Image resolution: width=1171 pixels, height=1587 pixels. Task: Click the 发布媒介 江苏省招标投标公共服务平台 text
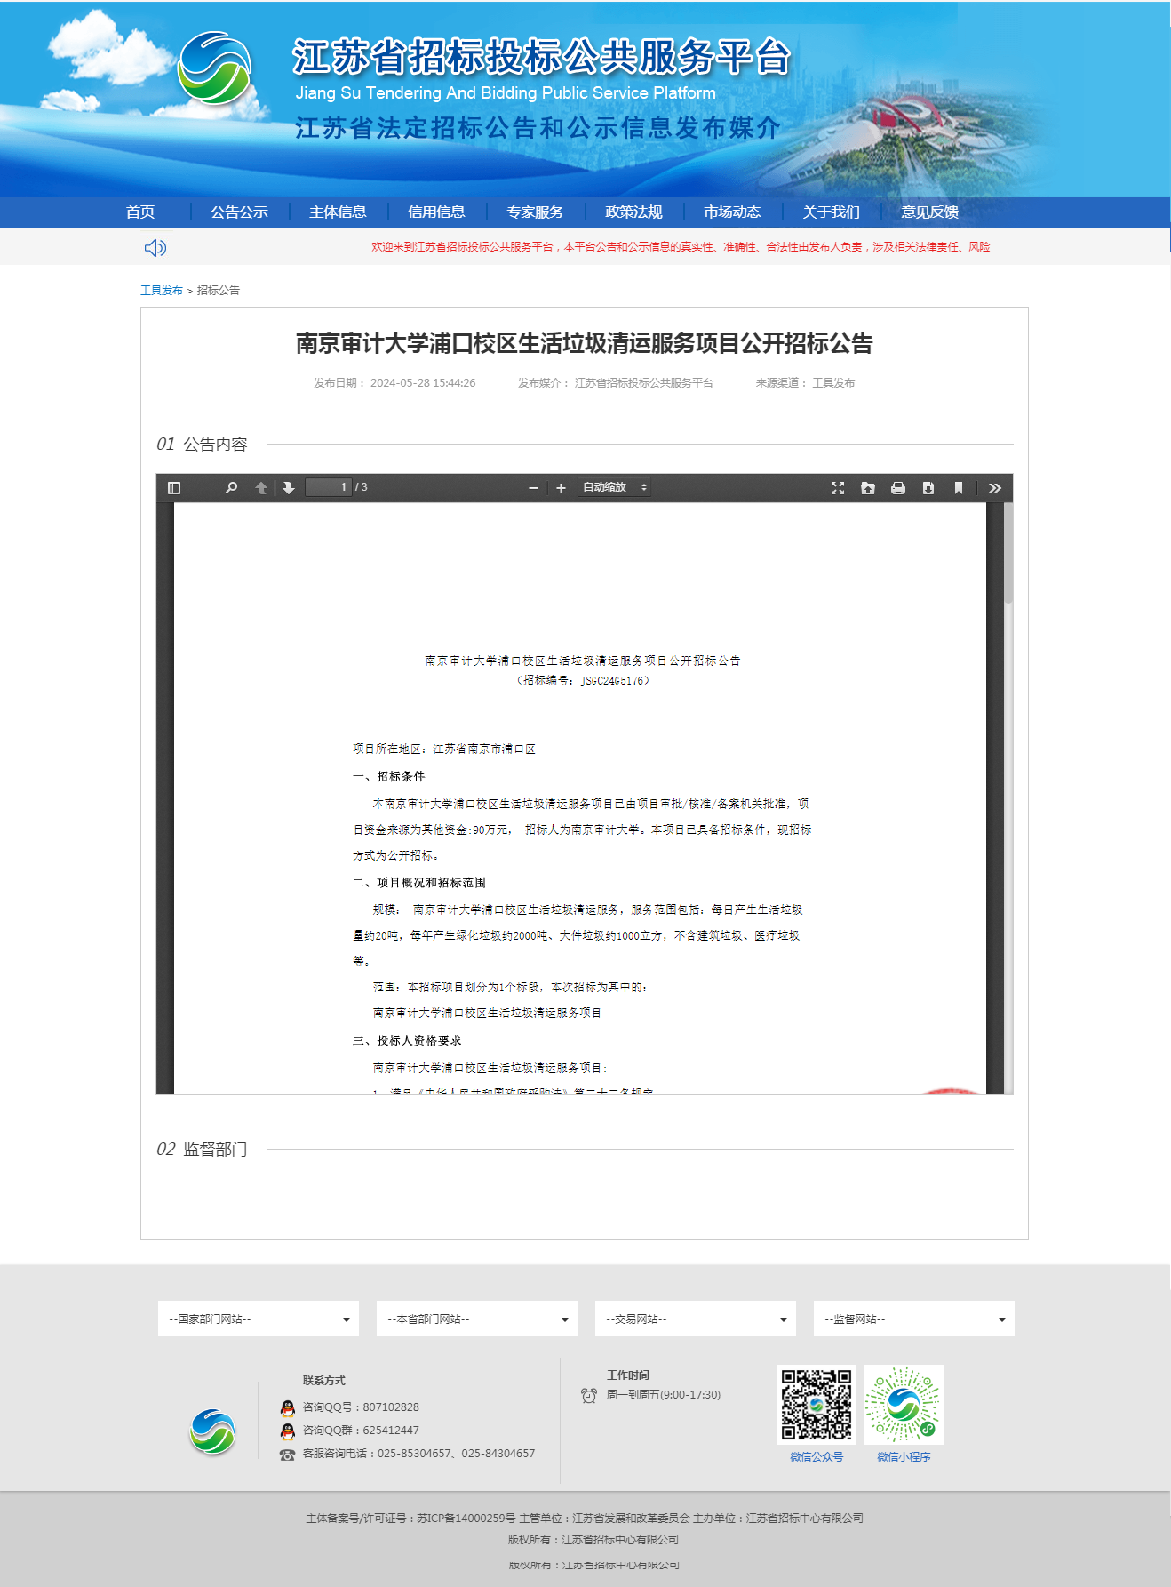pos(616,383)
